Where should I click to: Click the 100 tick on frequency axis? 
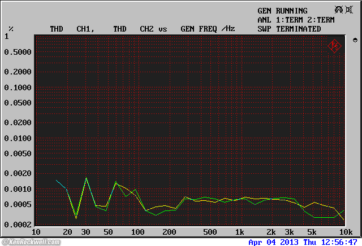pyautogui.click(x=137, y=232)
